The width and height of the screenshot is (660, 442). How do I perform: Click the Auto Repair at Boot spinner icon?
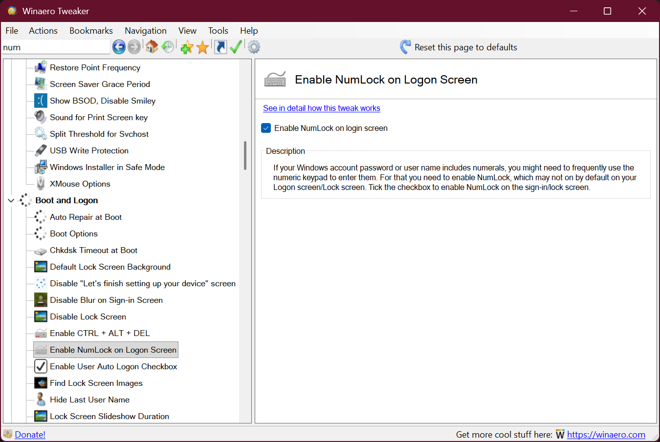coord(41,217)
